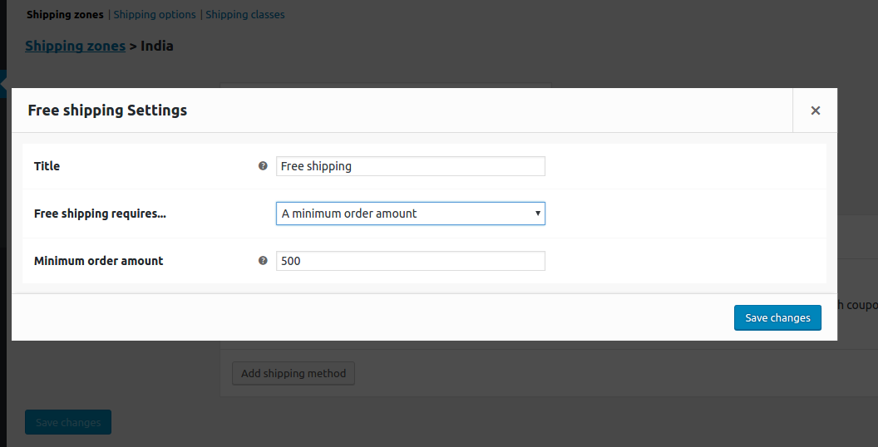This screenshot has width=878, height=447.
Task: Click the Minimum order amount label
Action: (99, 261)
